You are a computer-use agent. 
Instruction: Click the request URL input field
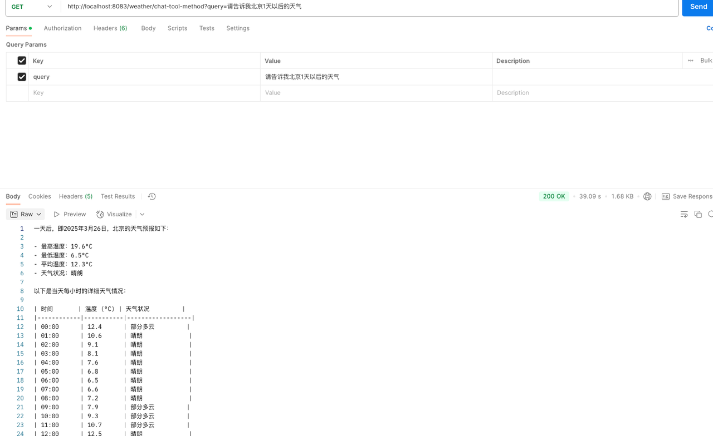click(368, 7)
